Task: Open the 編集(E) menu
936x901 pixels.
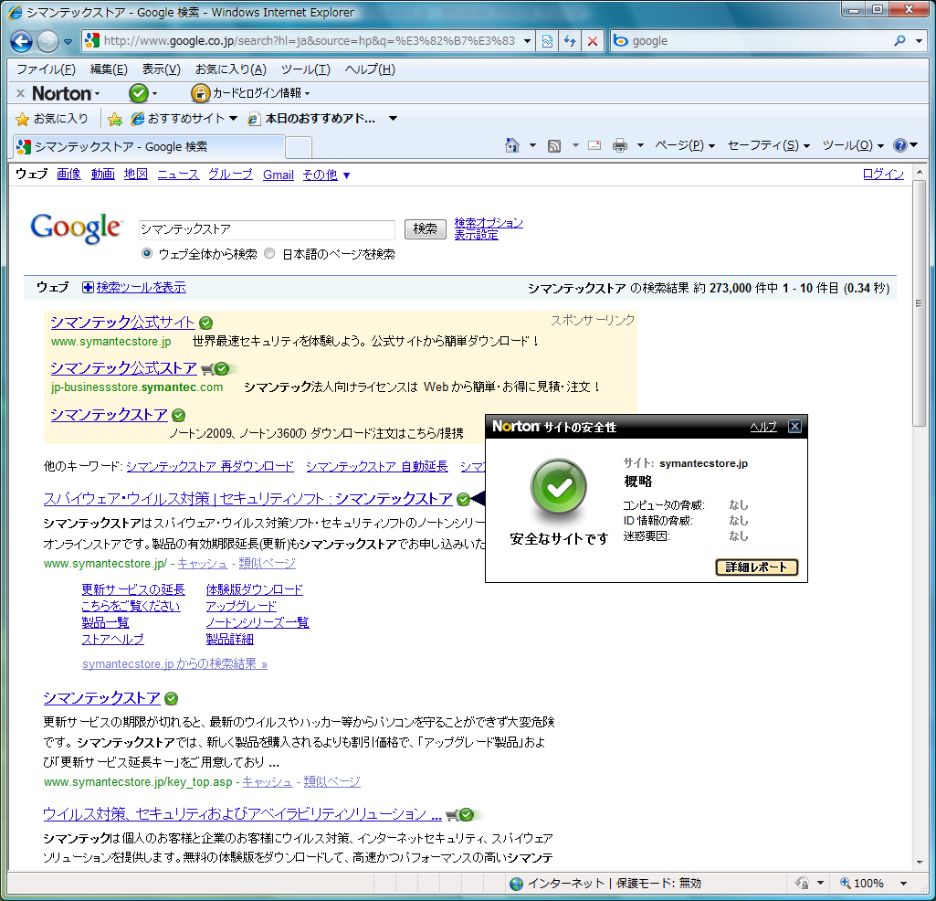Action: coord(109,69)
